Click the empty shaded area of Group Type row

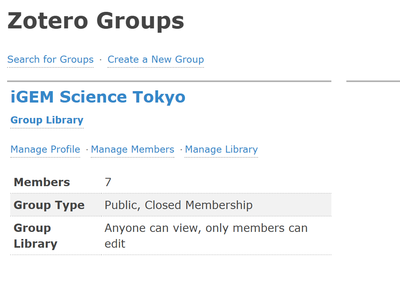[x=292, y=205]
